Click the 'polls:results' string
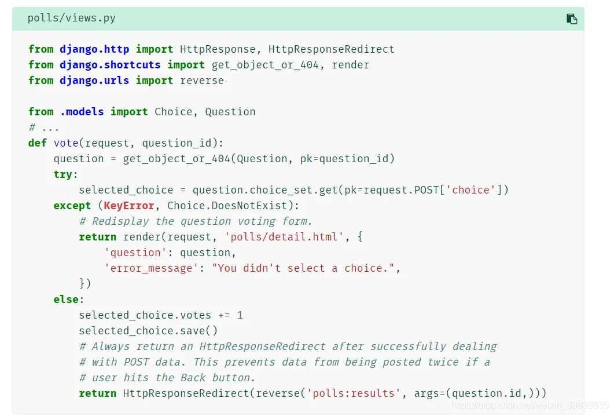The width and height of the screenshot is (614, 416). (354, 393)
